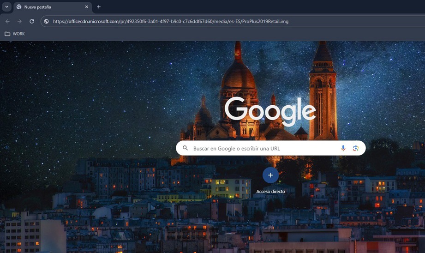The image size is (425, 253).
Task: Click the empty tab strip area
Action: tap(258, 7)
